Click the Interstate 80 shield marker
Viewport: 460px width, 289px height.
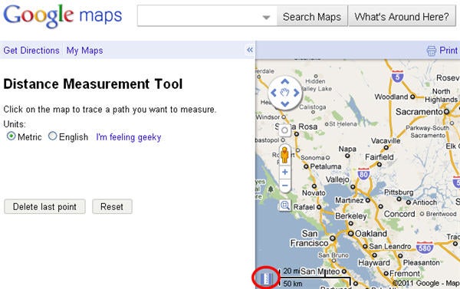tap(363, 174)
